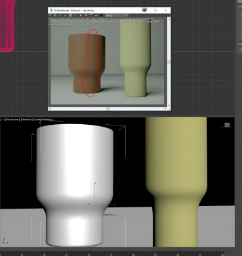Click the horizontal scrollbar thumb in Octane viewport
The width and height of the screenshot is (242, 256).
coord(108,109)
